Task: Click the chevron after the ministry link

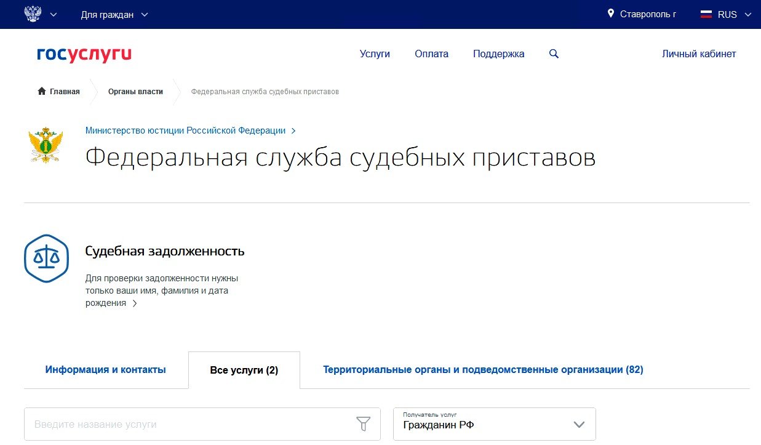Action: point(293,131)
